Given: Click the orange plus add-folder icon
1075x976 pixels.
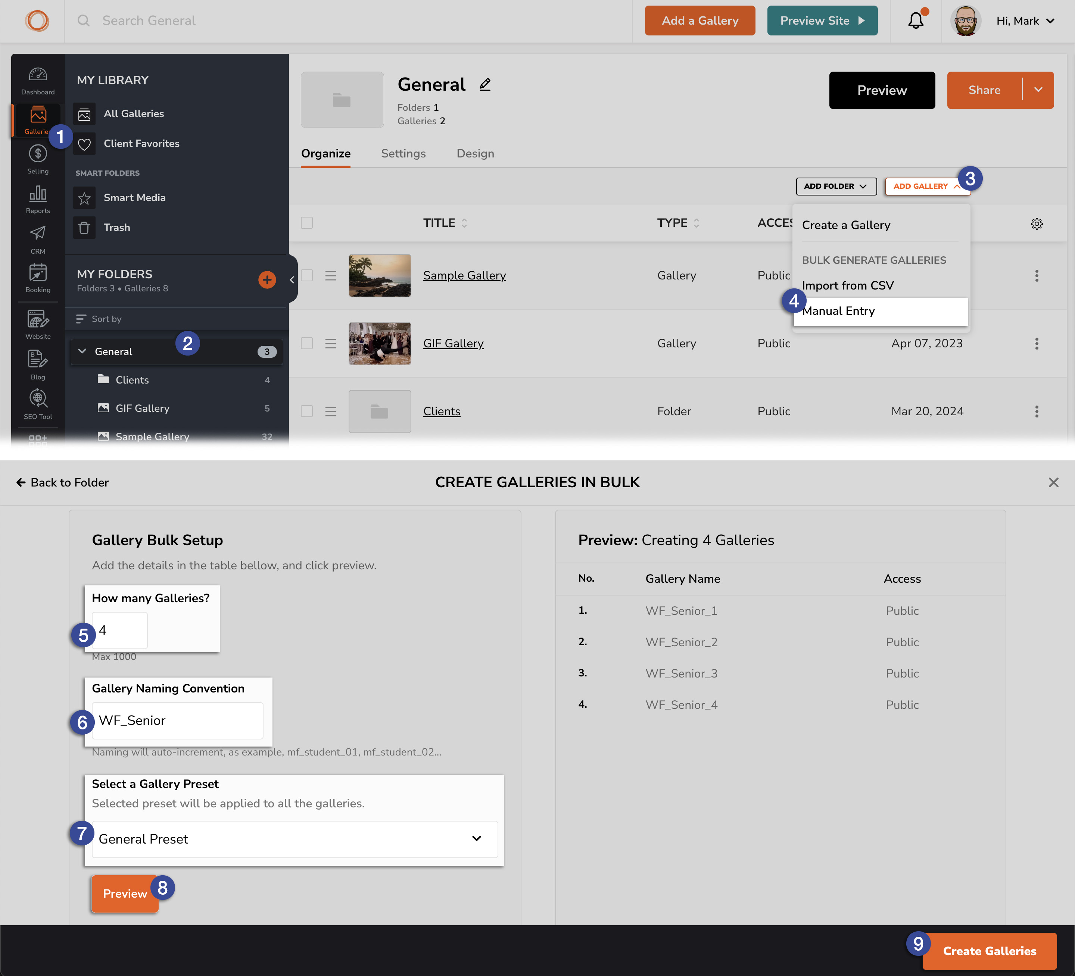Looking at the screenshot, I should [x=267, y=280].
